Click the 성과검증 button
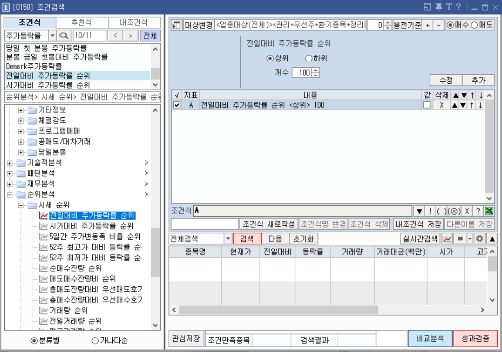Image resolution: width=502 pixels, height=352 pixels. 476,339
